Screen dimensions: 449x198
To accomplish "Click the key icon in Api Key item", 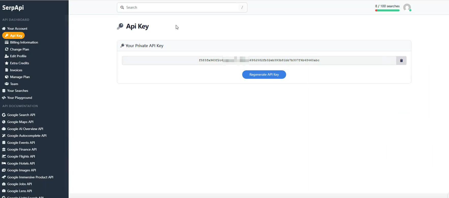I will (x=7, y=36).
